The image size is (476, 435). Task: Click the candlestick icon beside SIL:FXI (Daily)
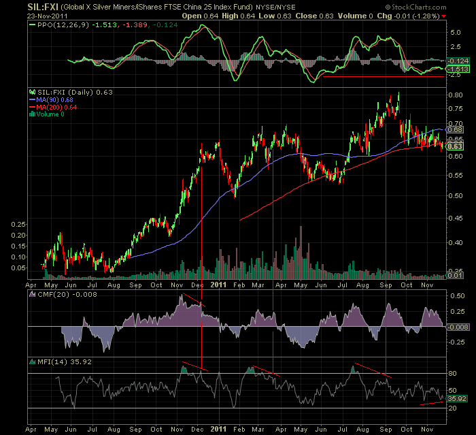coord(32,92)
